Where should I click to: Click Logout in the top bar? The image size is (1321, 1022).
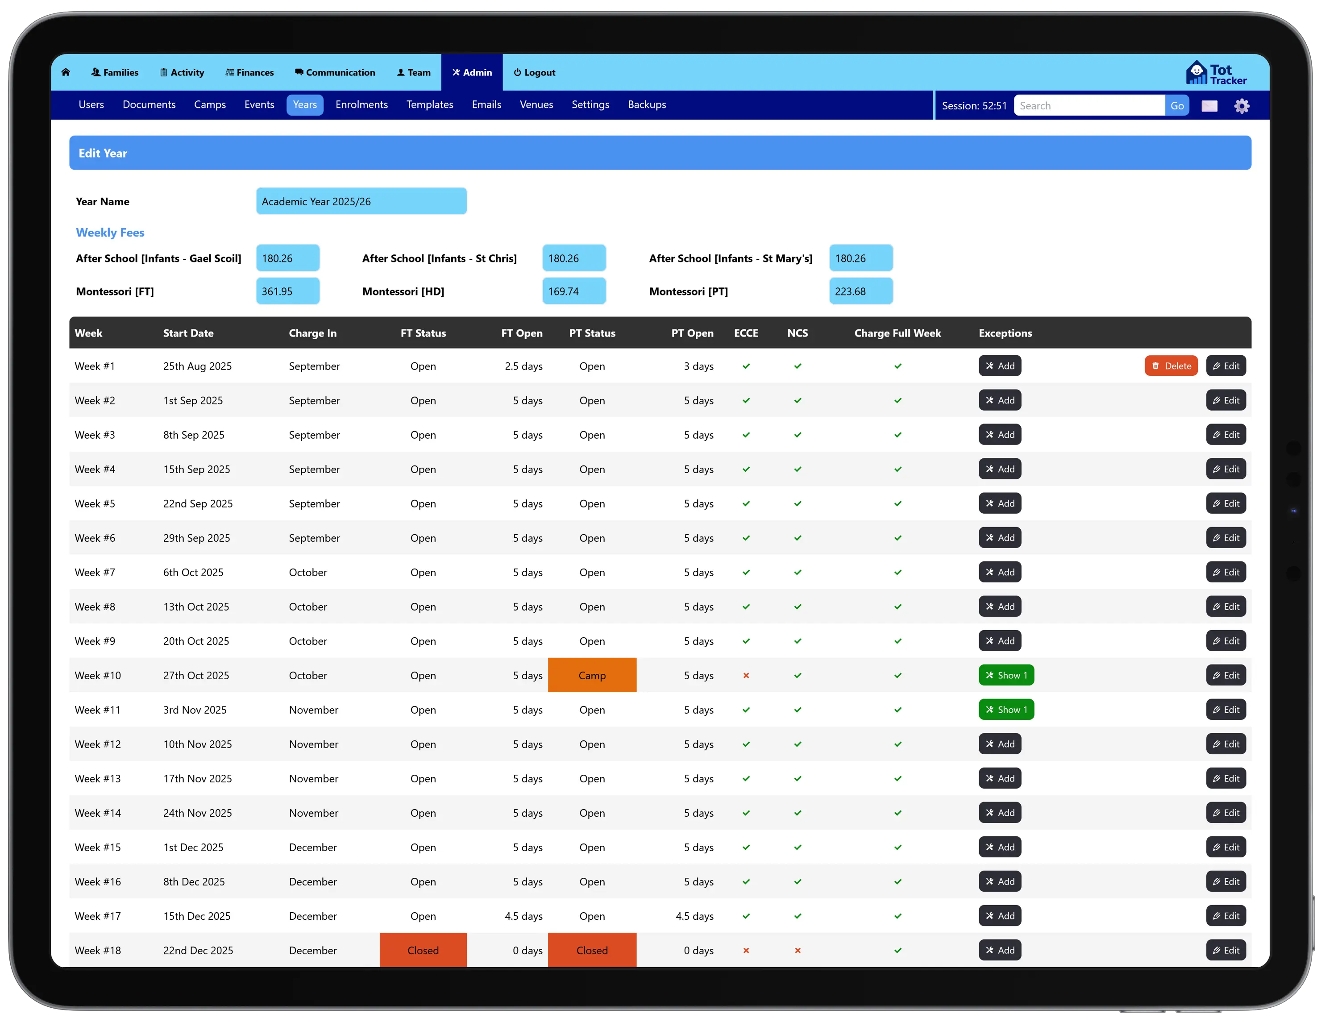(x=534, y=73)
